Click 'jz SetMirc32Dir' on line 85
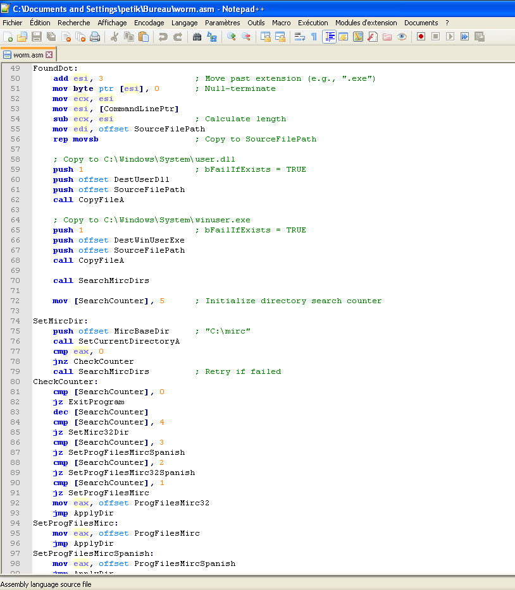Screen dimensions: 515x590 point(91,432)
